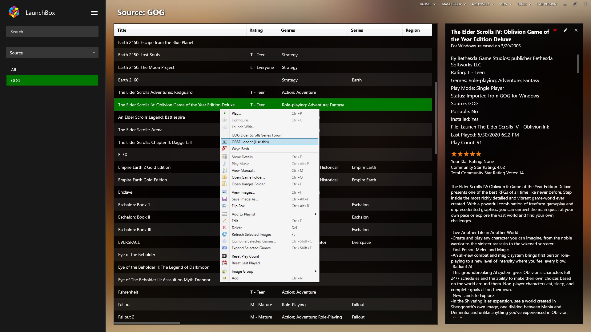Choose Open Game Folder... entry
The width and height of the screenshot is (591, 332).
[x=270, y=177]
